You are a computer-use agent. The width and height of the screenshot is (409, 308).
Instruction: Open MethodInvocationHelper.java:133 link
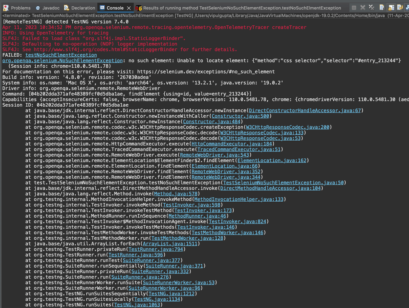click(x=239, y=199)
